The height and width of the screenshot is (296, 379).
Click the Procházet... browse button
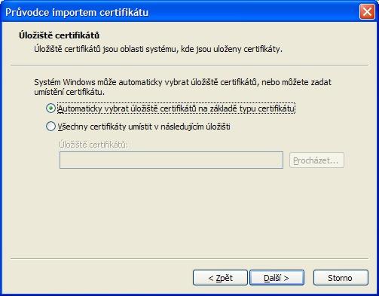tap(316, 160)
